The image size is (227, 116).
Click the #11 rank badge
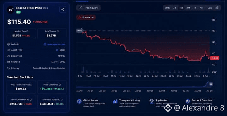pos(18,12)
